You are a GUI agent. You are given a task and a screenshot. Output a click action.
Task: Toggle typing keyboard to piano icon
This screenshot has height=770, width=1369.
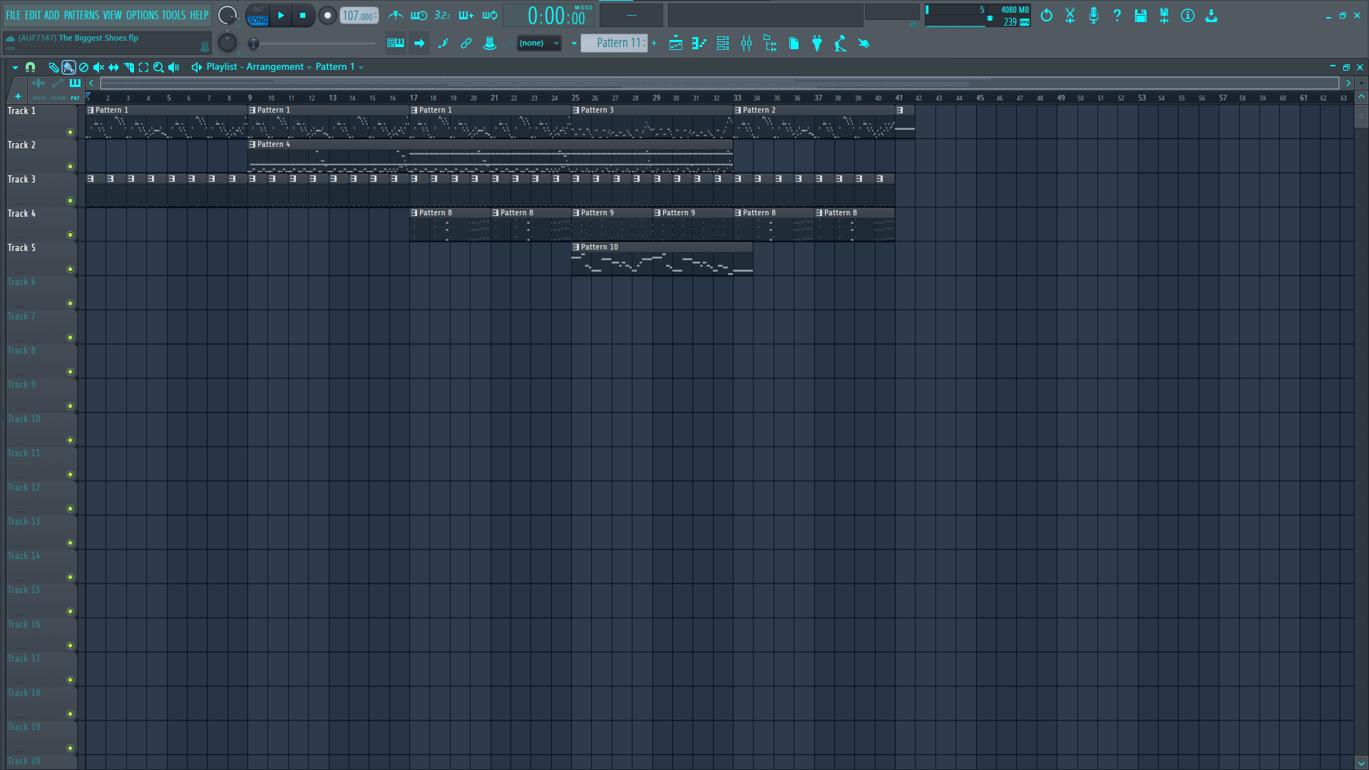[x=395, y=43]
